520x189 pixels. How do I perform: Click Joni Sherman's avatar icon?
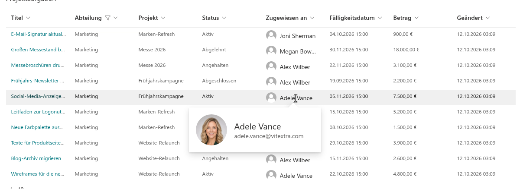pyautogui.click(x=271, y=35)
